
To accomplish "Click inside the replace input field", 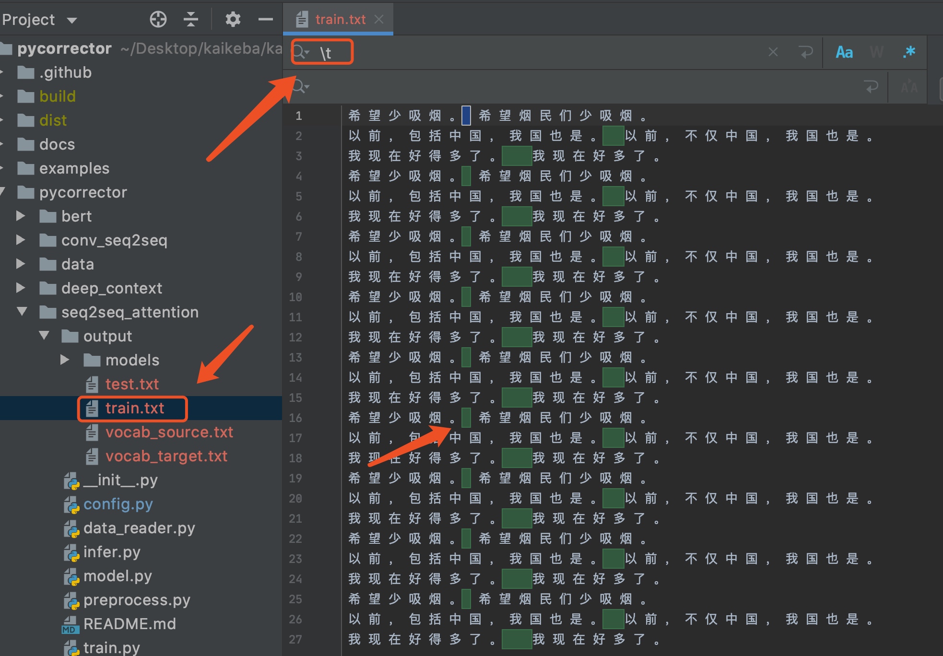I will click(x=576, y=87).
